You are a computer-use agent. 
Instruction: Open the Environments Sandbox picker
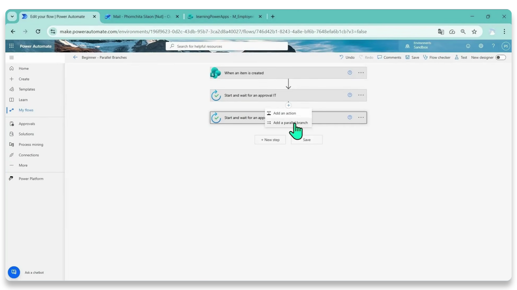click(418, 45)
